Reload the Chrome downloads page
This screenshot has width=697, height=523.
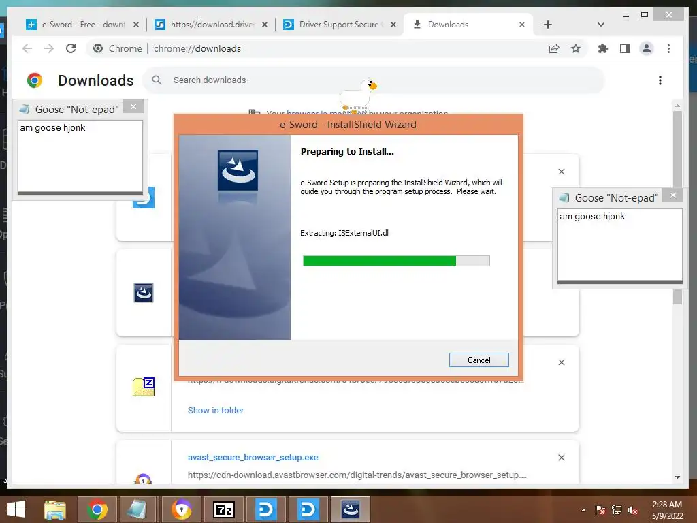[71, 48]
